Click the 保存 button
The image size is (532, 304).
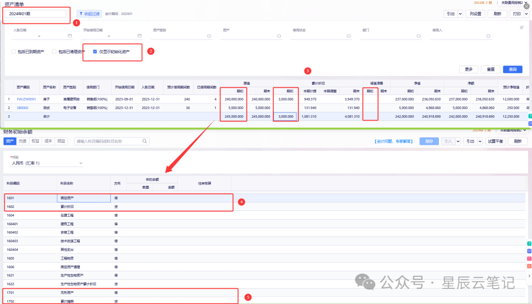pyautogui.click(x=429, y=141)
